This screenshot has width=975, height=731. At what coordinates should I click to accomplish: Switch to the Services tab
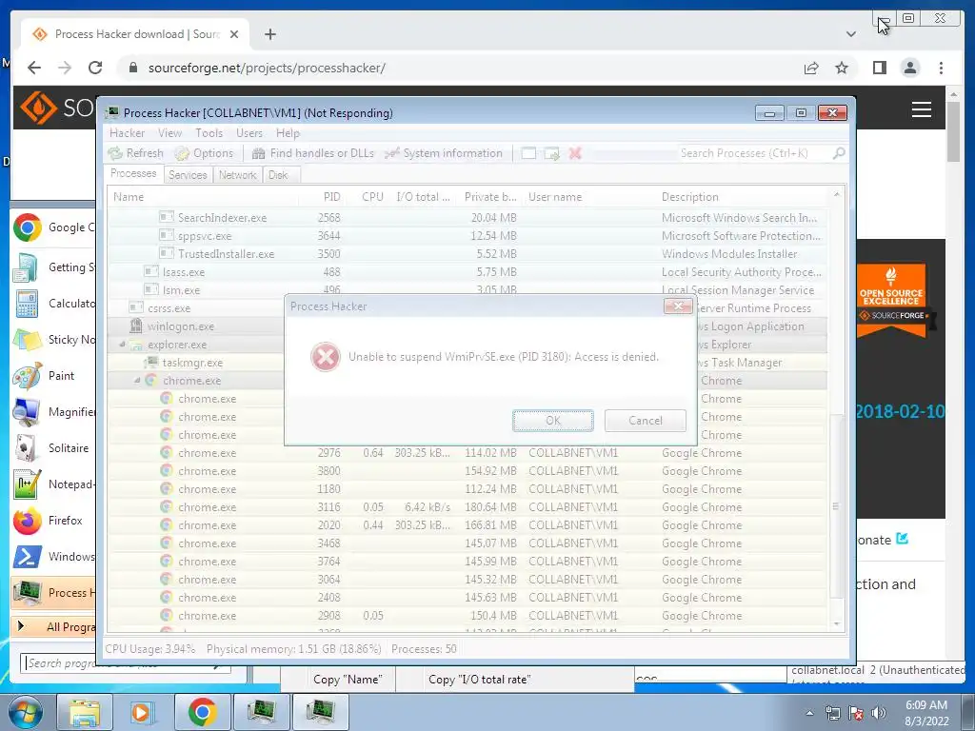tap(188, 175)
